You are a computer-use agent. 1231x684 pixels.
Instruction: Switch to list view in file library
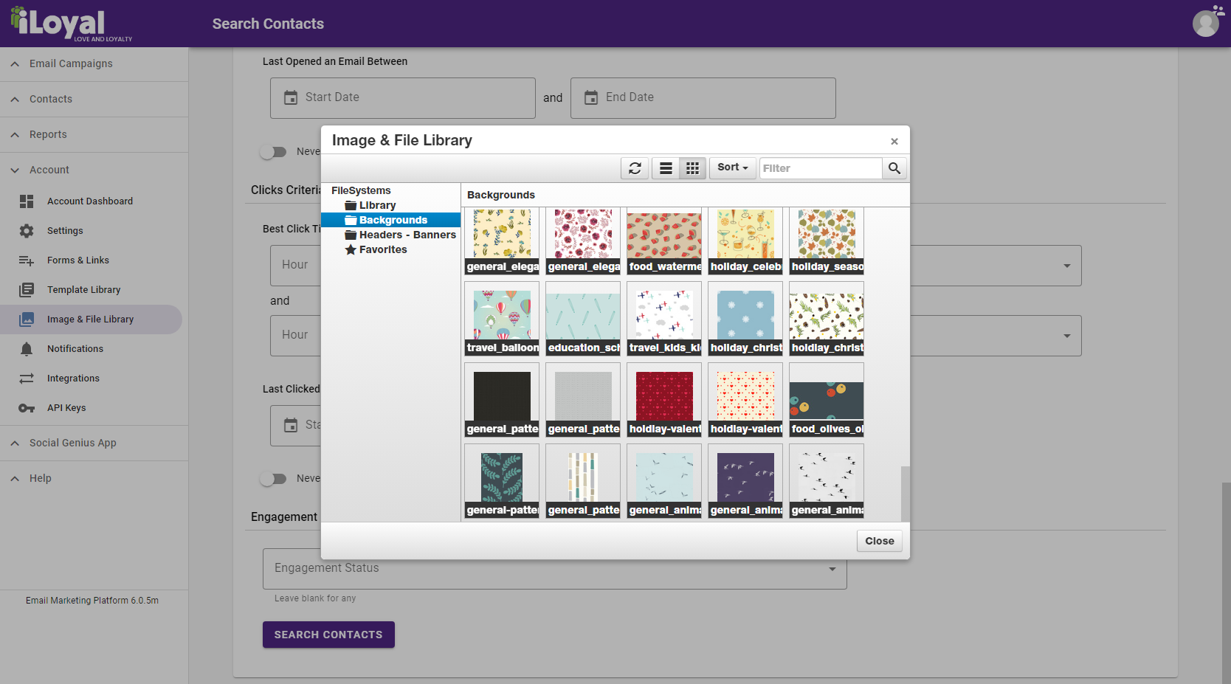666,168
